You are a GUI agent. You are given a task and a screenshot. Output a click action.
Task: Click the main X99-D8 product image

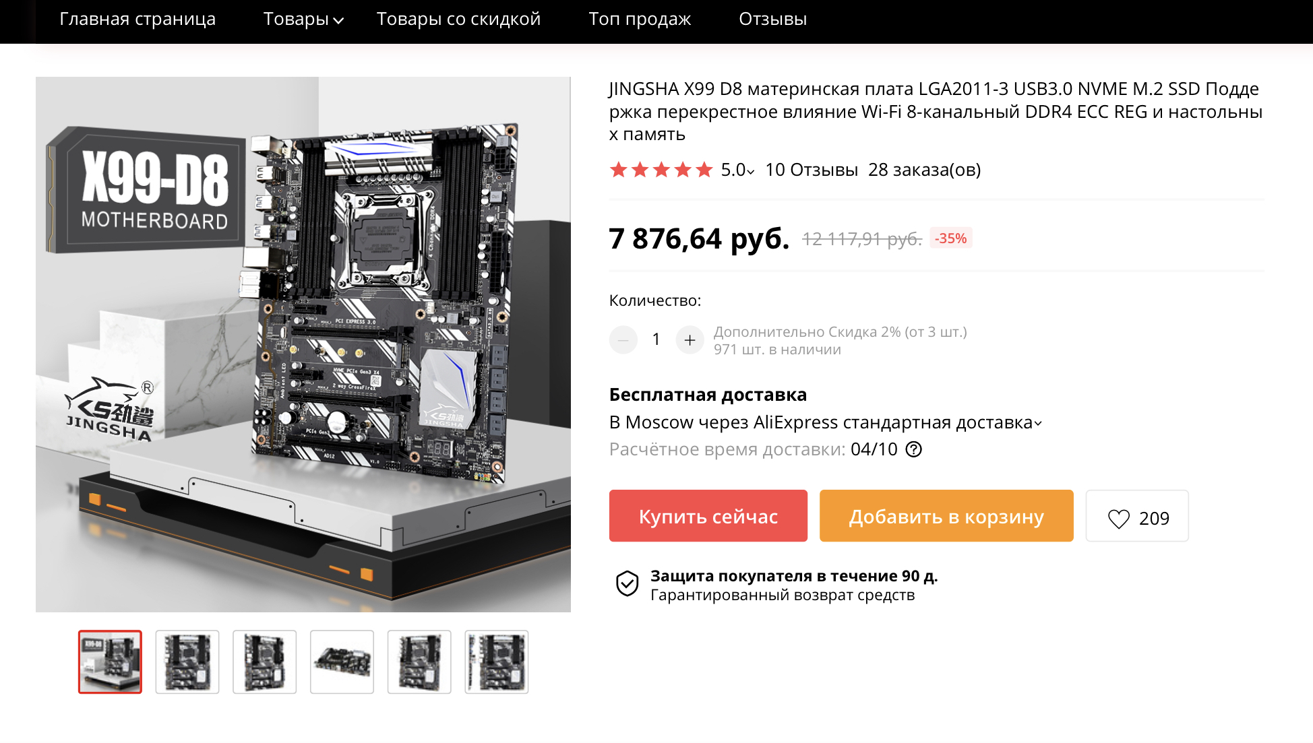point(303,344)
